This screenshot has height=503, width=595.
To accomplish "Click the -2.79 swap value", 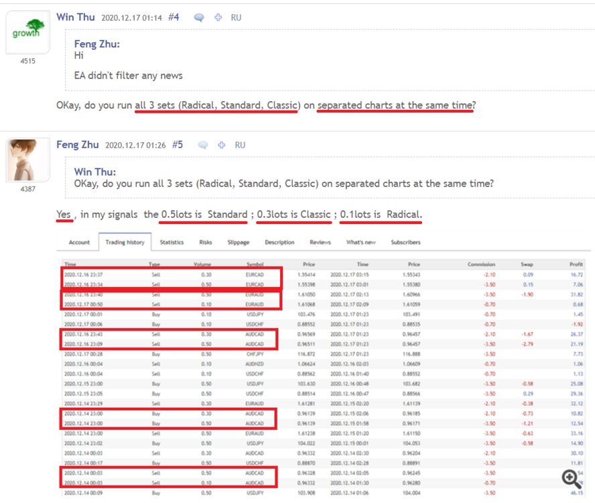I will tap(527, 344).
